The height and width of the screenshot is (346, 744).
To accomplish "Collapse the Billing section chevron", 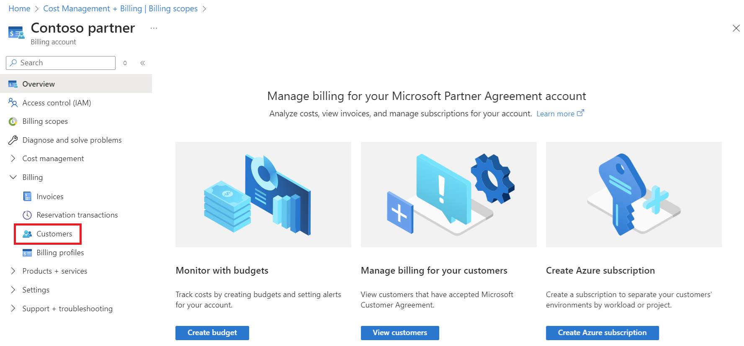I will (13, 177).
